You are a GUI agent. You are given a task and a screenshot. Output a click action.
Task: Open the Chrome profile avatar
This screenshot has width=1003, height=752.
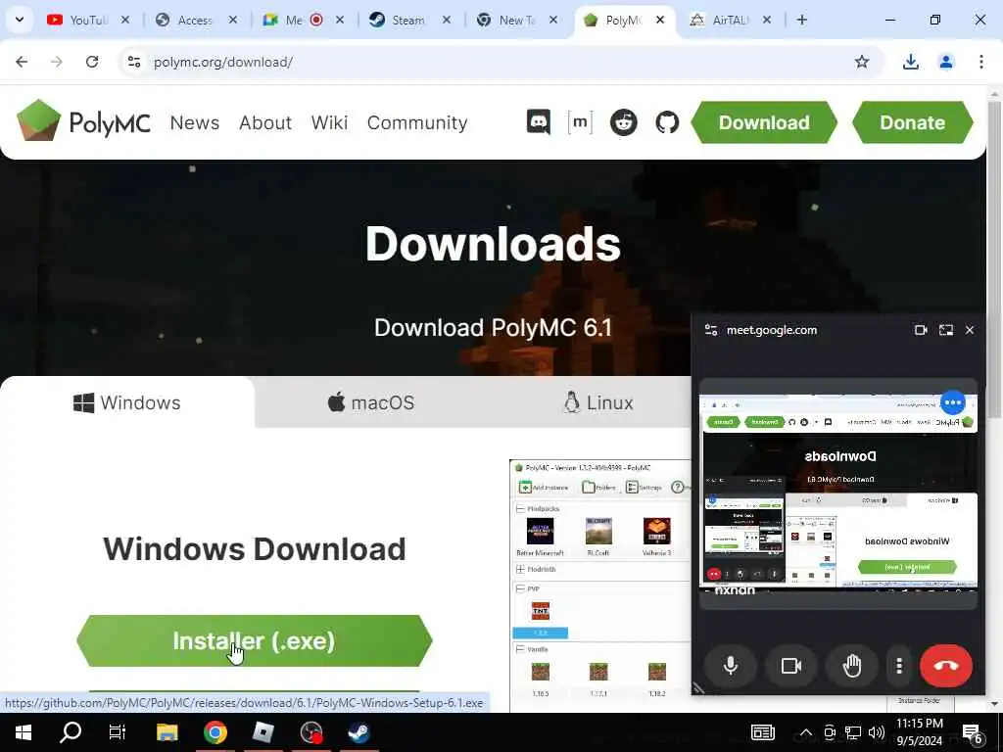(x=945, y=62)
